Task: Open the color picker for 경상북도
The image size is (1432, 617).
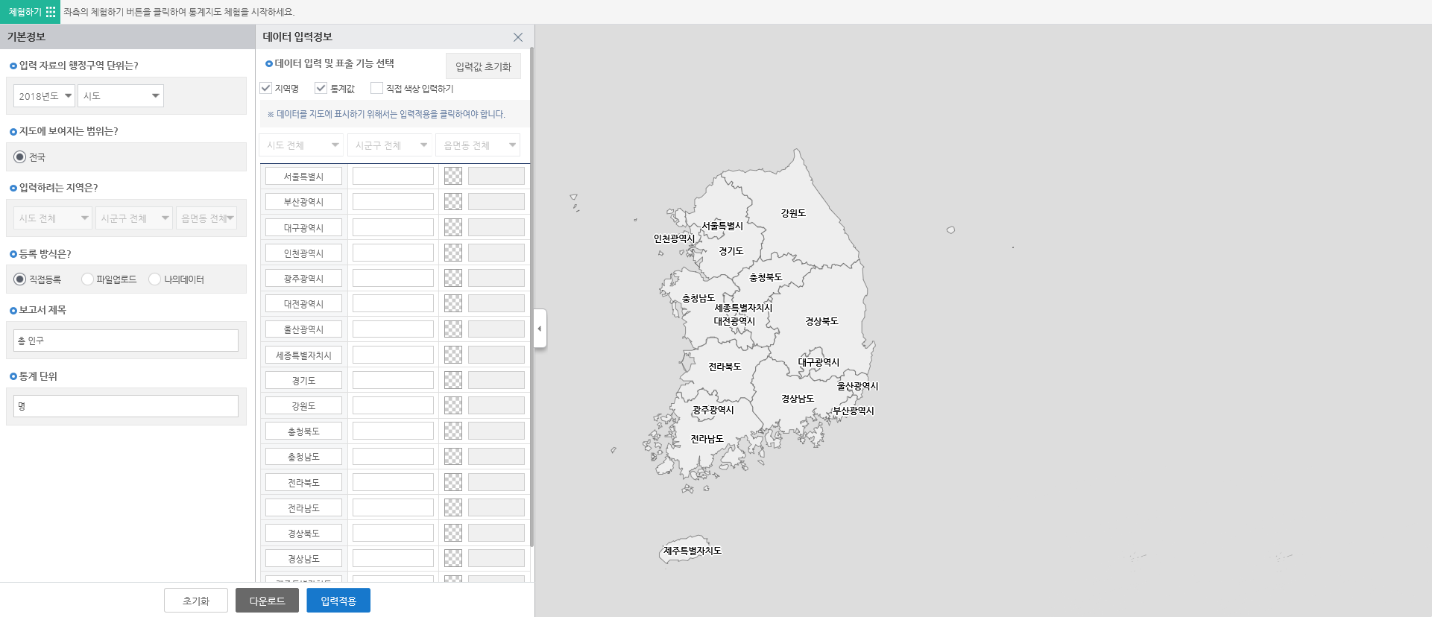Action: click(x=453, y=533)
